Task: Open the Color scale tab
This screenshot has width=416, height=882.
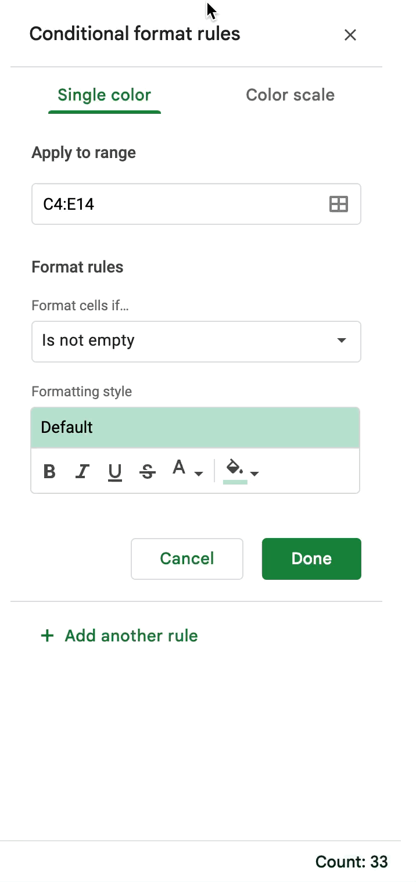Action: (x=290, y=95)
